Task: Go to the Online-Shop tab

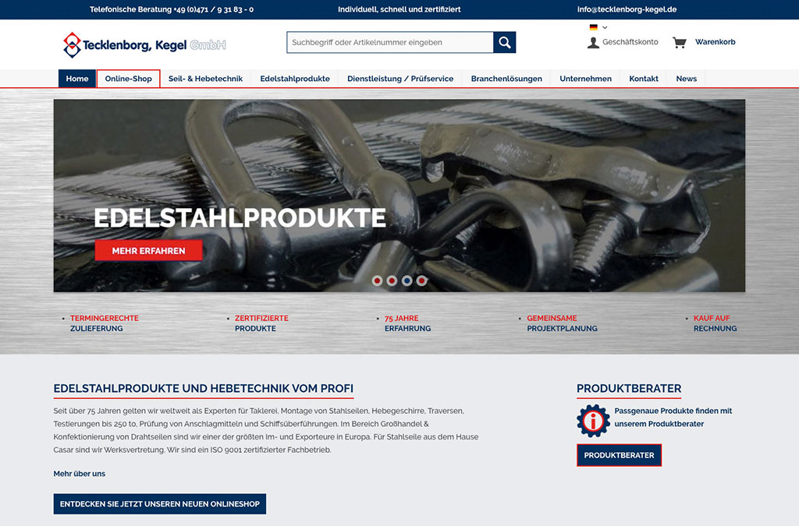Action: pos(129,79)
